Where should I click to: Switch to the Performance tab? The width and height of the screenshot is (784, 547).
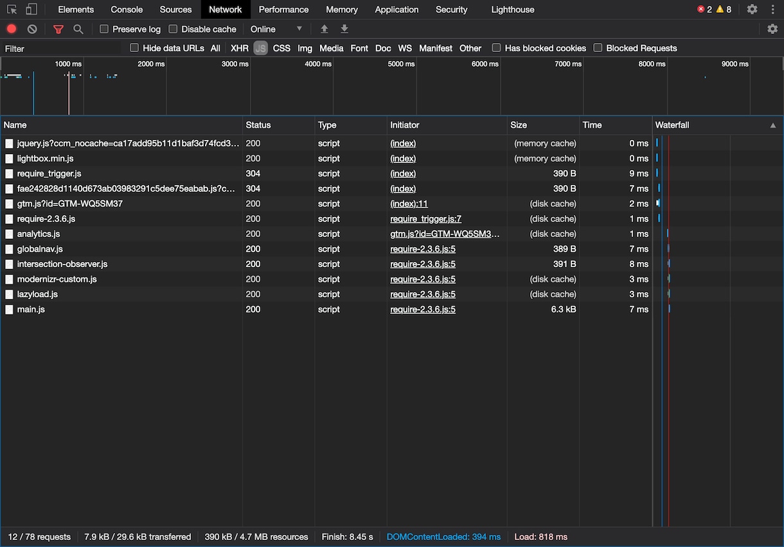[x=284, y=10]
